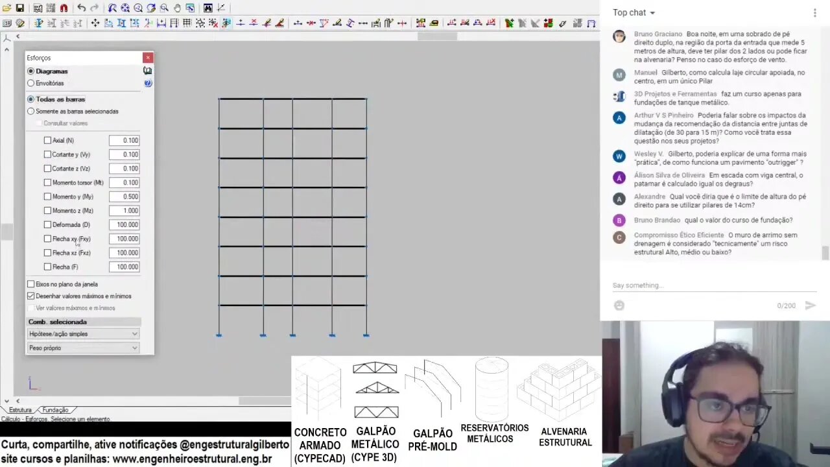Toggle the red magnet snap tool
This screenshot has width=830, height=467.
(64, 8)
